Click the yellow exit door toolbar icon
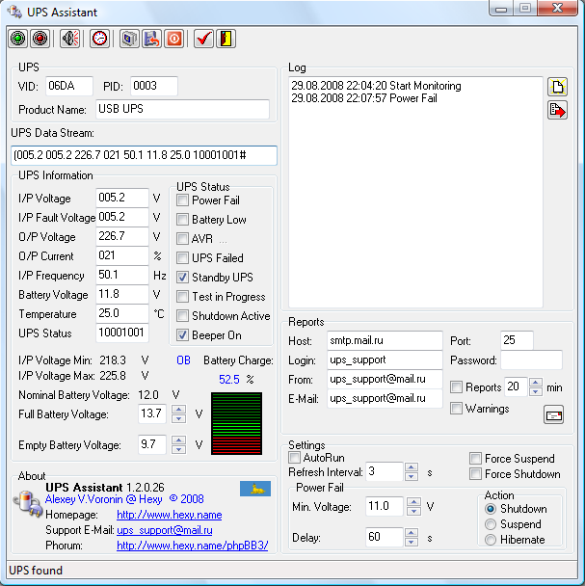The image size is (585, 586). [x=226, y=39]
